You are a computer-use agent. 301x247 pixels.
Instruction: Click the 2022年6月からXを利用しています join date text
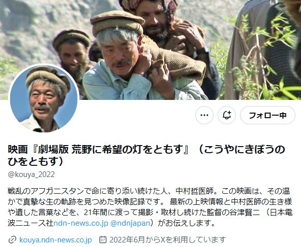[168, 240]
